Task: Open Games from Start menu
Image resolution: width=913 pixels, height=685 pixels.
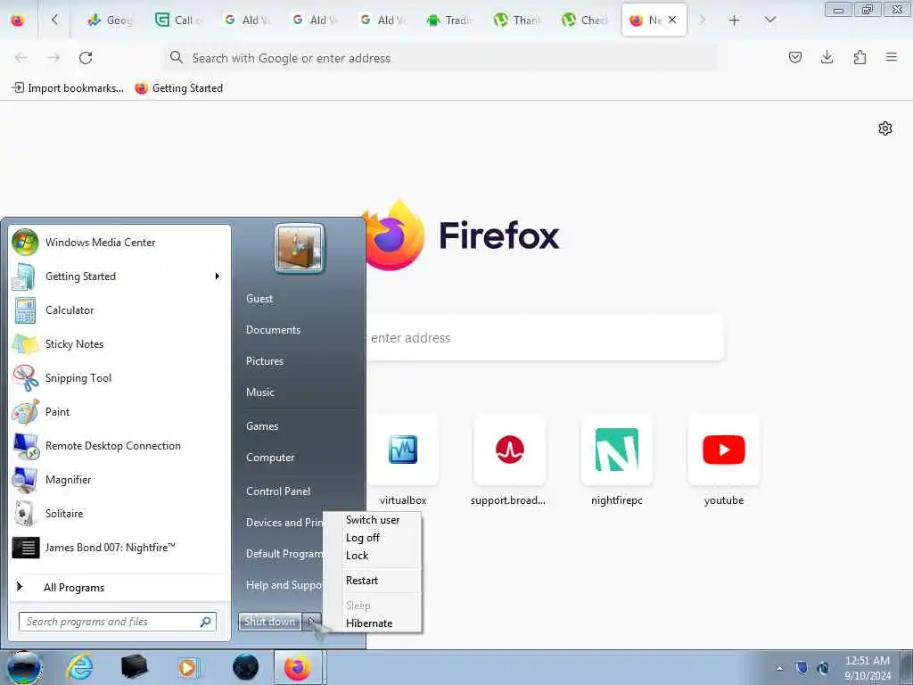Action: point(262,426)
